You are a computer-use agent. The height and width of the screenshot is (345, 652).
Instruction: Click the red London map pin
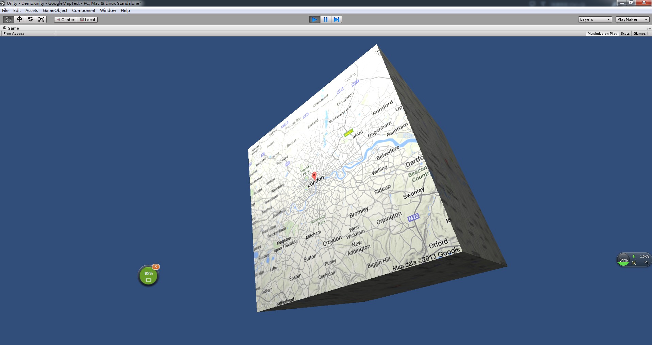click(314, 176)
